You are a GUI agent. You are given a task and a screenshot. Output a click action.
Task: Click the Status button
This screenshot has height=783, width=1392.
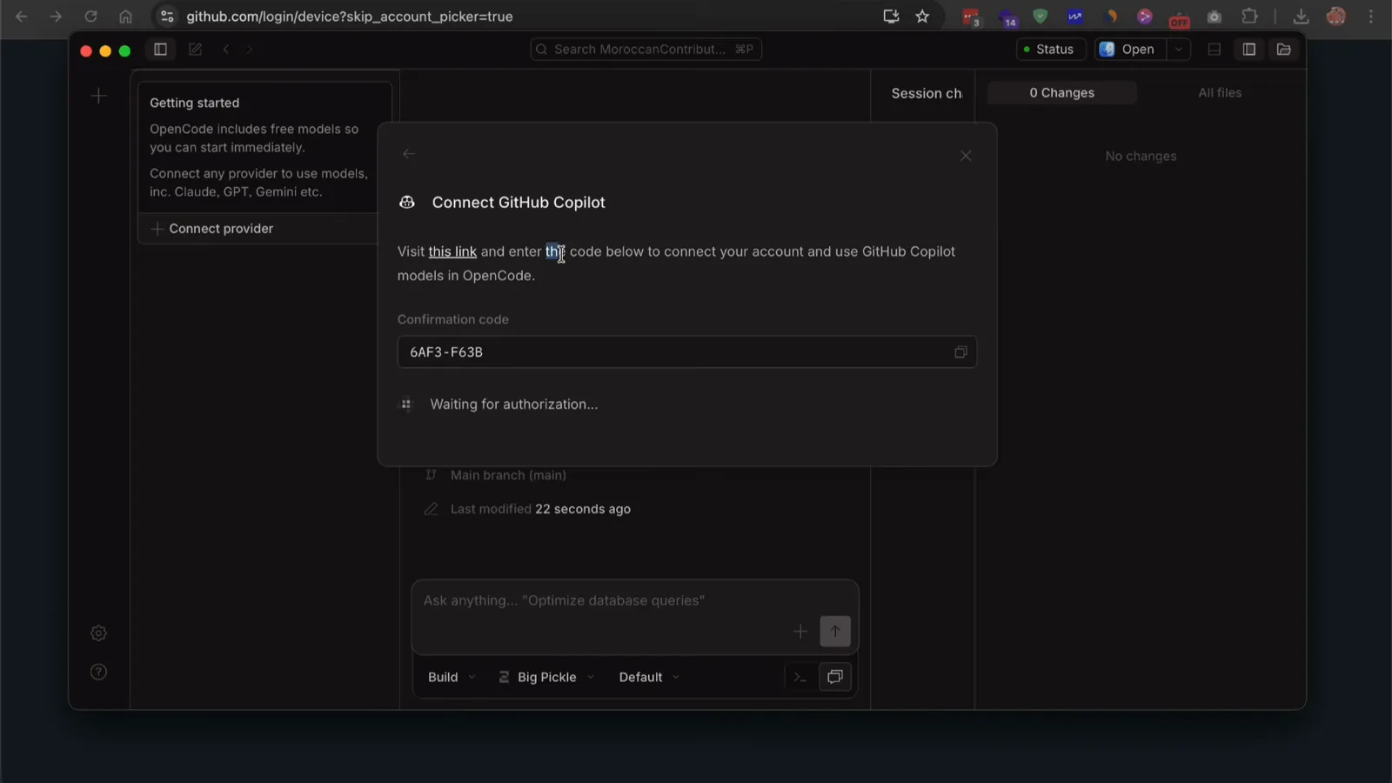point(1050,50)
